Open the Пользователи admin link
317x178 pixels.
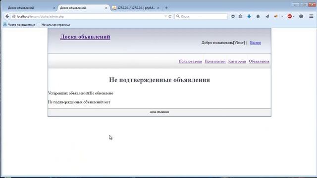click(x=190, y=61)
